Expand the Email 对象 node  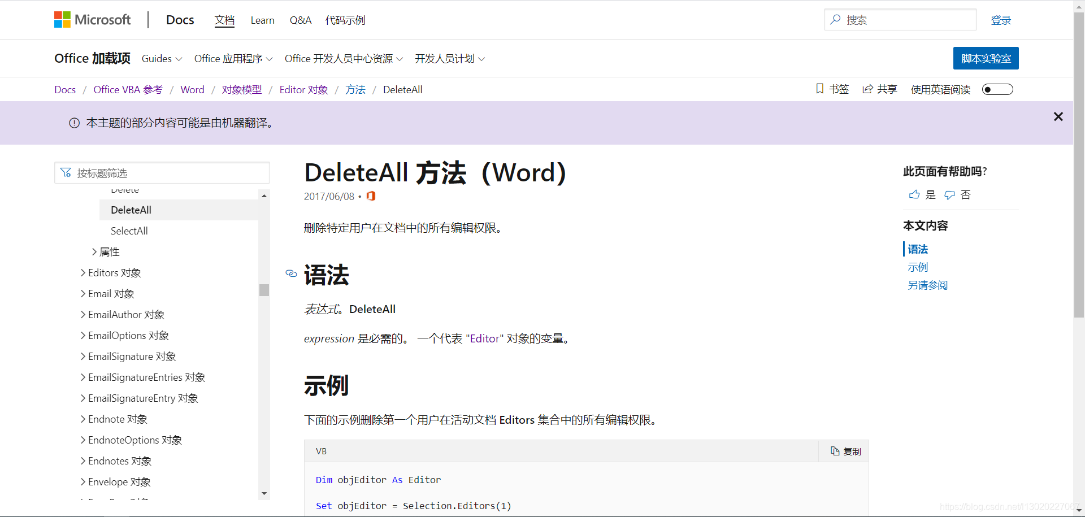click(x=83, y=294)
